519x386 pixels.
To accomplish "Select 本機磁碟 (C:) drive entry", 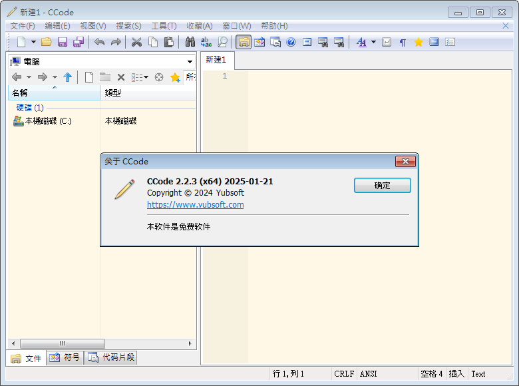I will [48, 121].
